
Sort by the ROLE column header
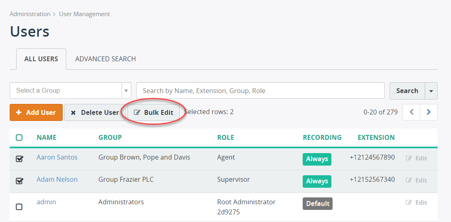coord(225,137)
